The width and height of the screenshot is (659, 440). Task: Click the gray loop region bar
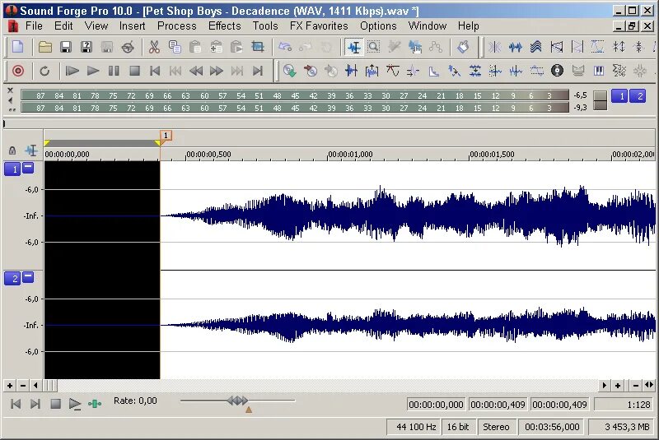[x=102, y=143]
